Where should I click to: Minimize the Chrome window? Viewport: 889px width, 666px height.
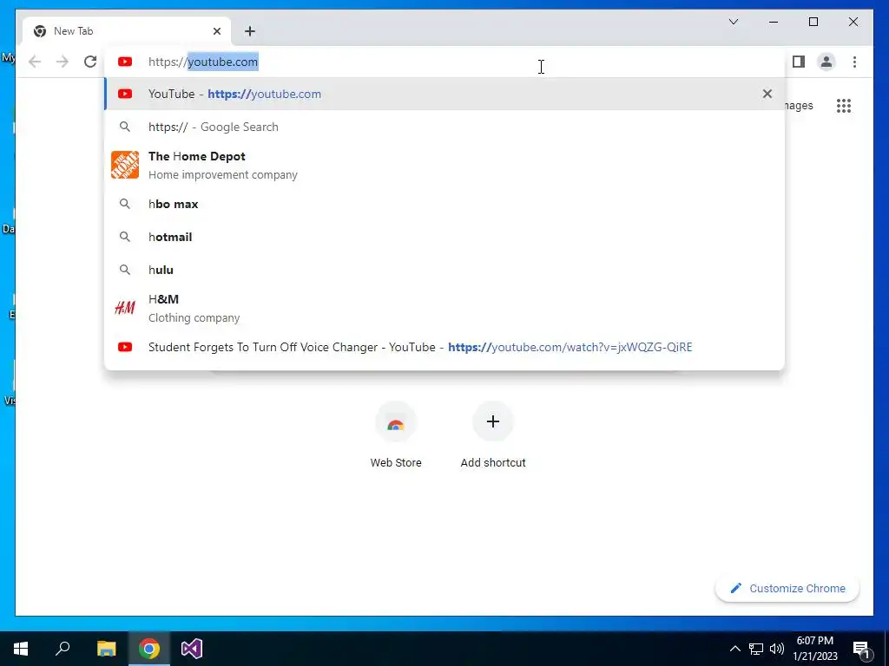point(774,22)
